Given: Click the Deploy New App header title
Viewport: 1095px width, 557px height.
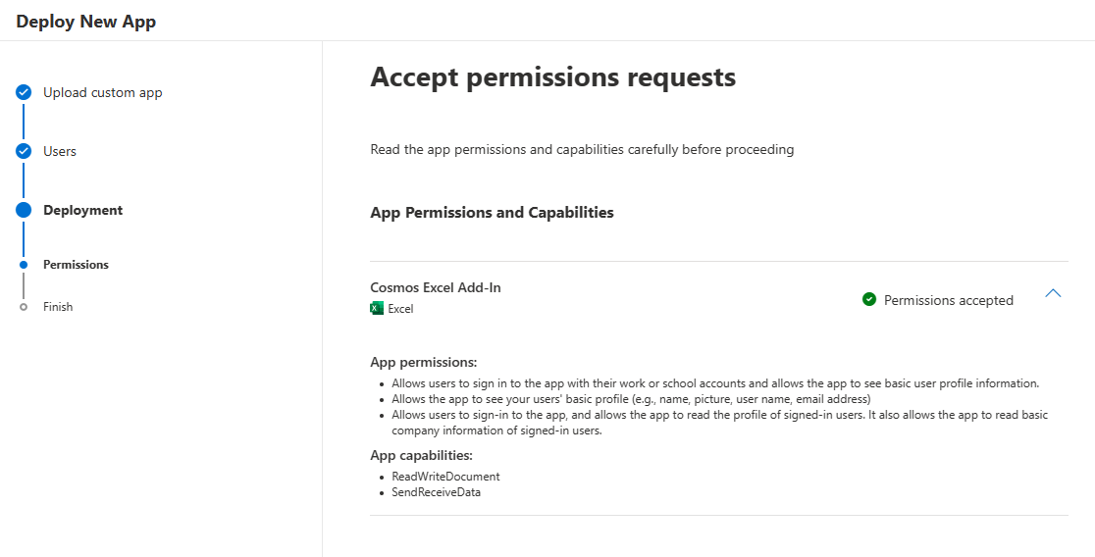Looking at the screenshot, I should click(x=86, y=22).
